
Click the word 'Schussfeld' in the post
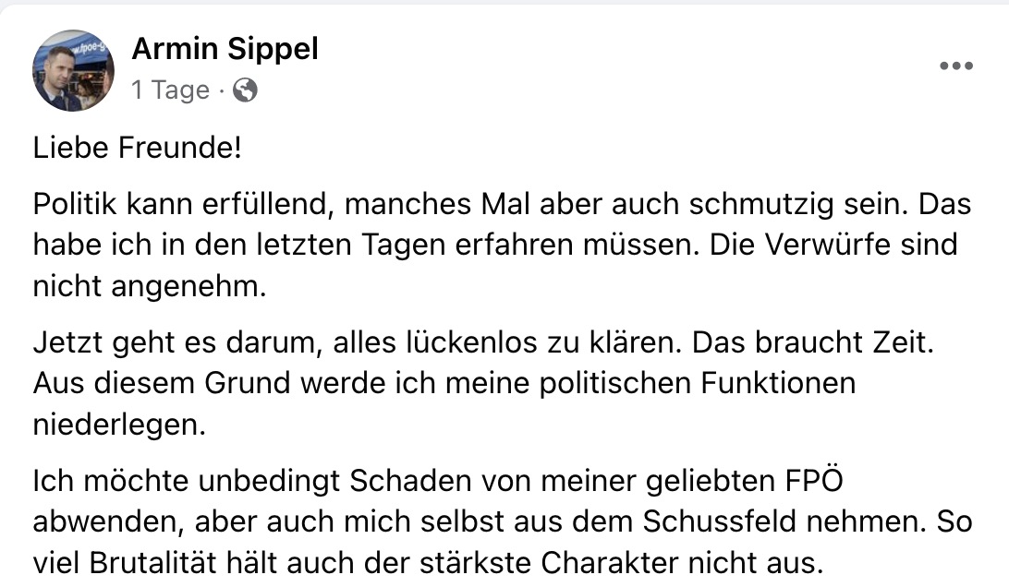pos(720,521)
